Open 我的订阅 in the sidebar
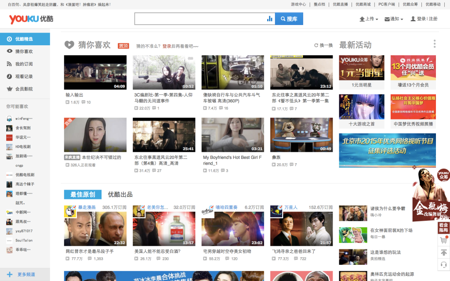This screenshot has height=281, width=450. [x=25, y=64]
